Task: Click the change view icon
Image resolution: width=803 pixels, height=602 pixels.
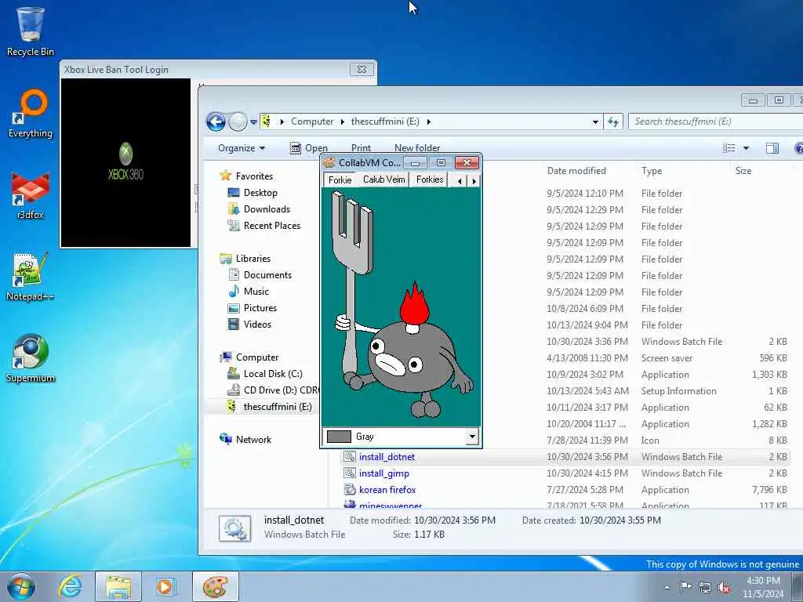Action: click(x=729, y=148)
